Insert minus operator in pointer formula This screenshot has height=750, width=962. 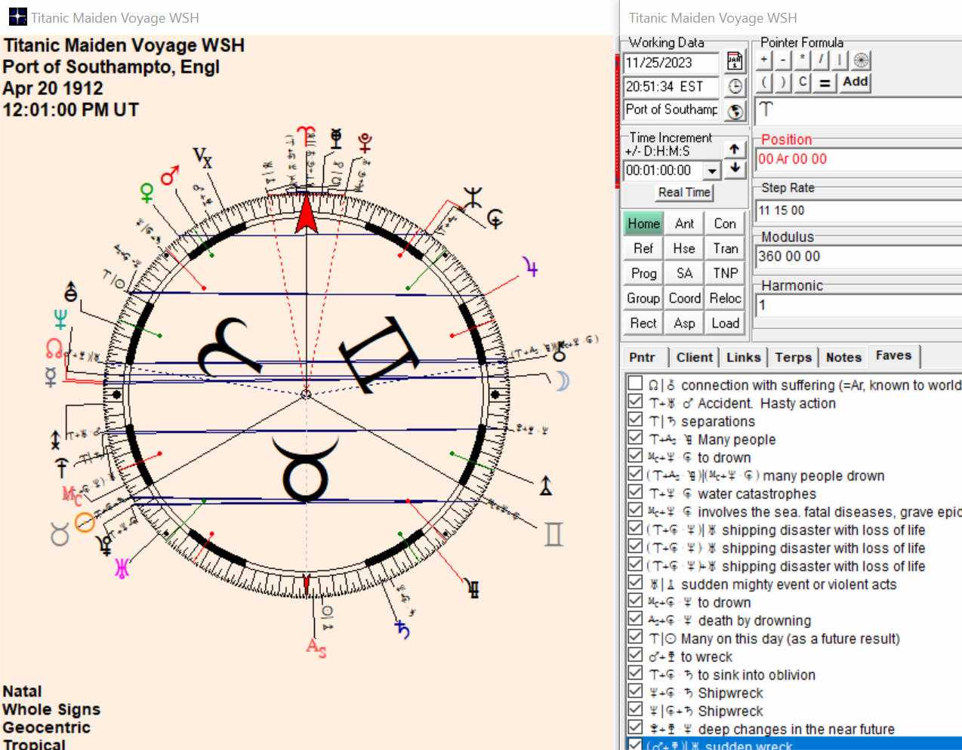[783, 60]
